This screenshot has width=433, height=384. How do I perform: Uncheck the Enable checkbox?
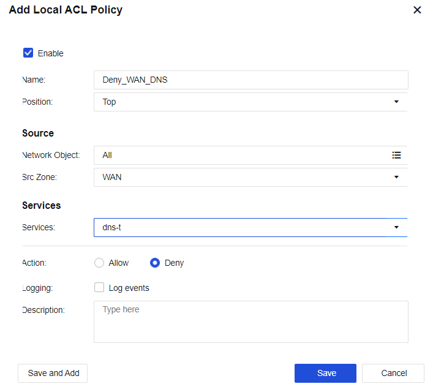(x=28, y=53)
